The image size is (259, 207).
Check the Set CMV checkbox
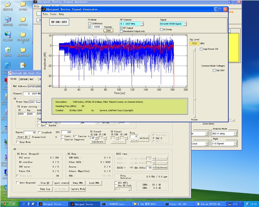coord(214,70)
